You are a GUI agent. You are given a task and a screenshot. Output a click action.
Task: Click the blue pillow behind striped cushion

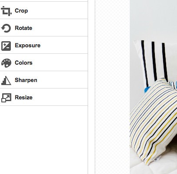[x=147, y=89]
